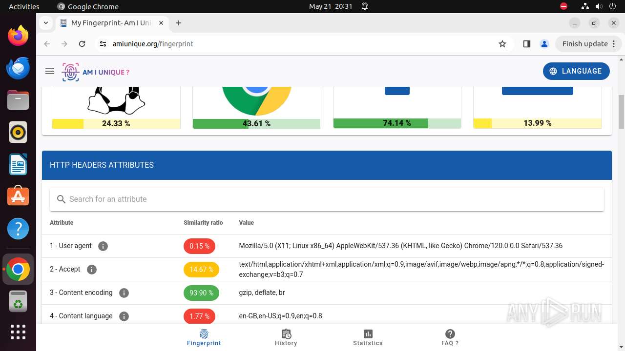
Task: Click the Am I Unique fingerprint logo
Action: click(96, 72)
